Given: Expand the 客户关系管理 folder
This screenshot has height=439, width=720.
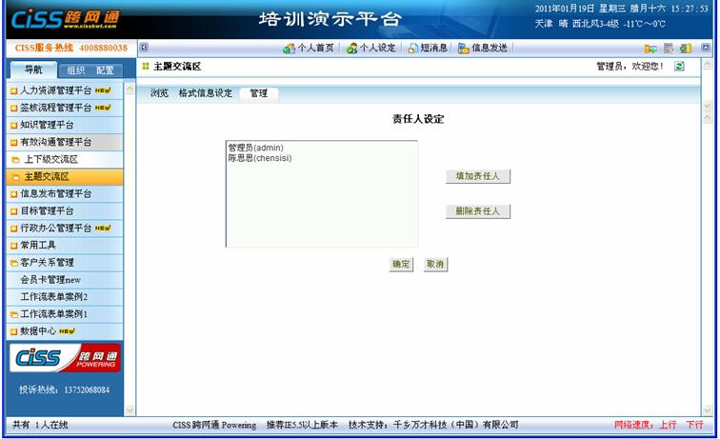Looking at the screenshot, I should coord(47,262).
